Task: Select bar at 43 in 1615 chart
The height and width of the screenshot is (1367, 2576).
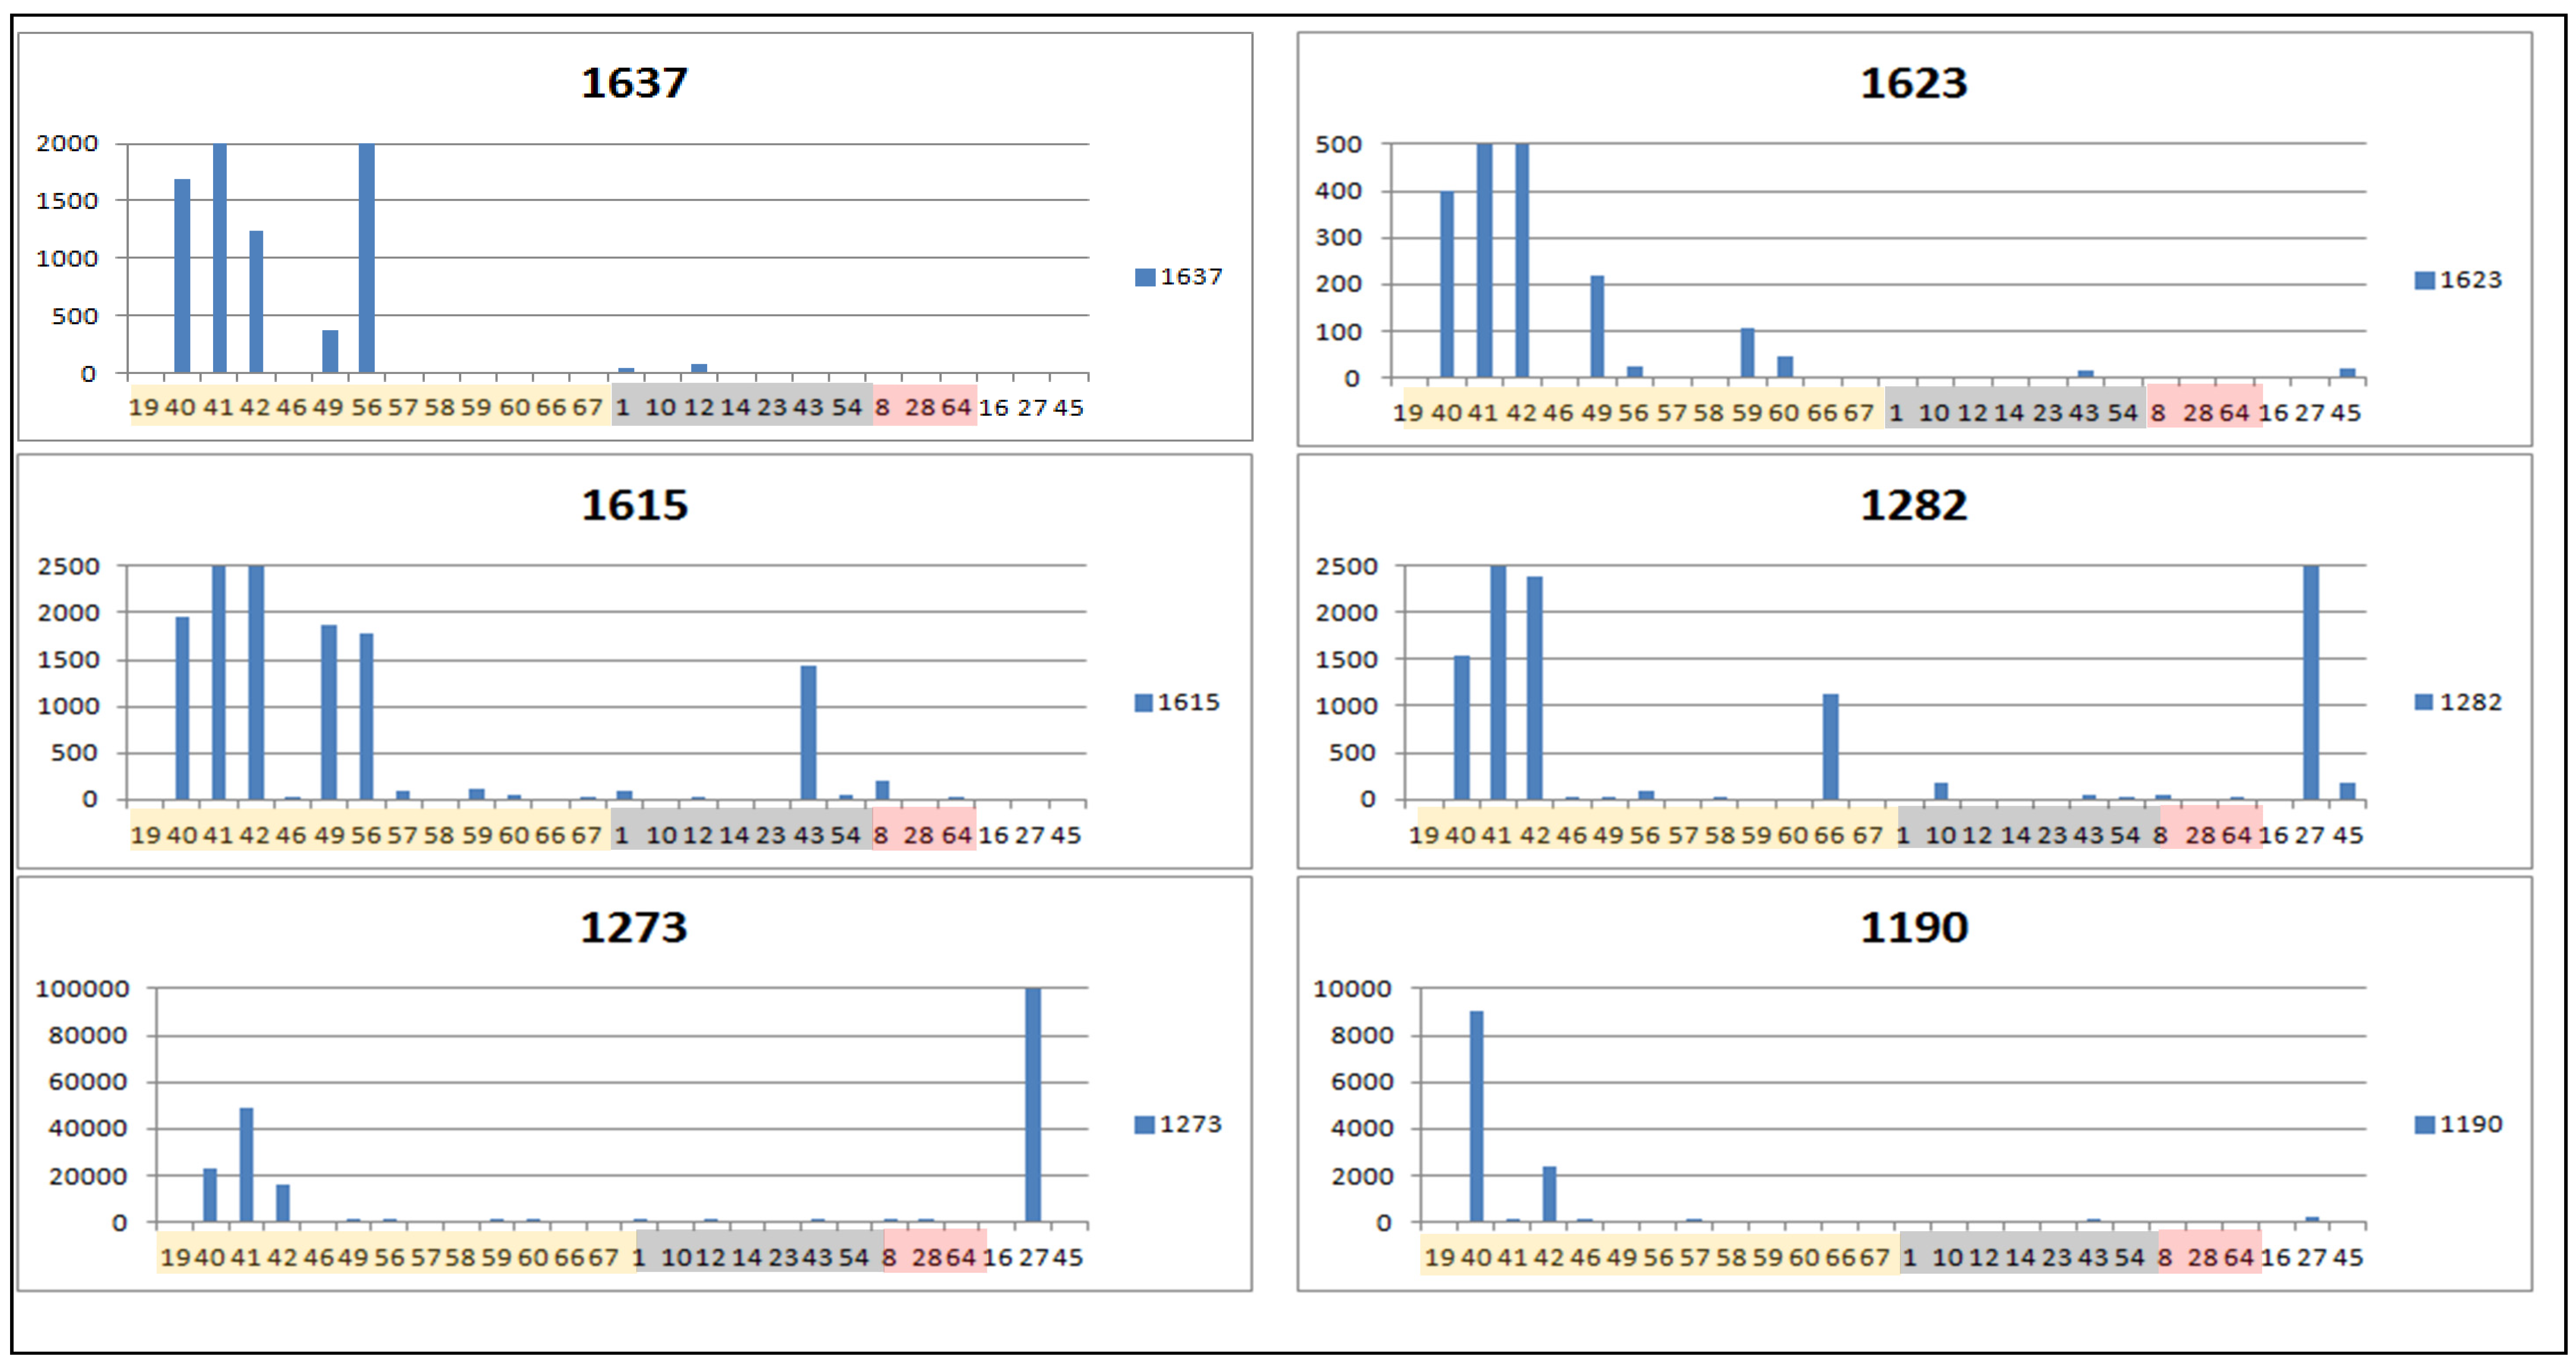Action: pos(808,732)
